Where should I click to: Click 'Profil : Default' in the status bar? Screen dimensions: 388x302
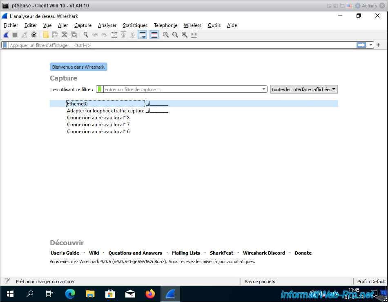coord(371,282)
